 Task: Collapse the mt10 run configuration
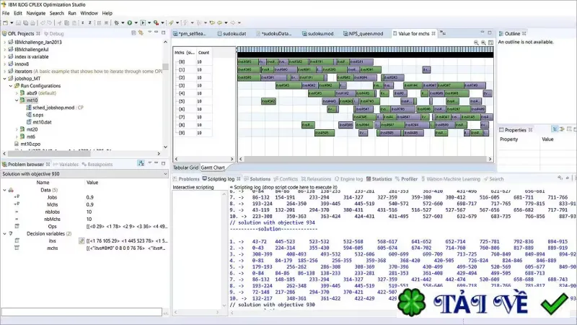[17, 100]
